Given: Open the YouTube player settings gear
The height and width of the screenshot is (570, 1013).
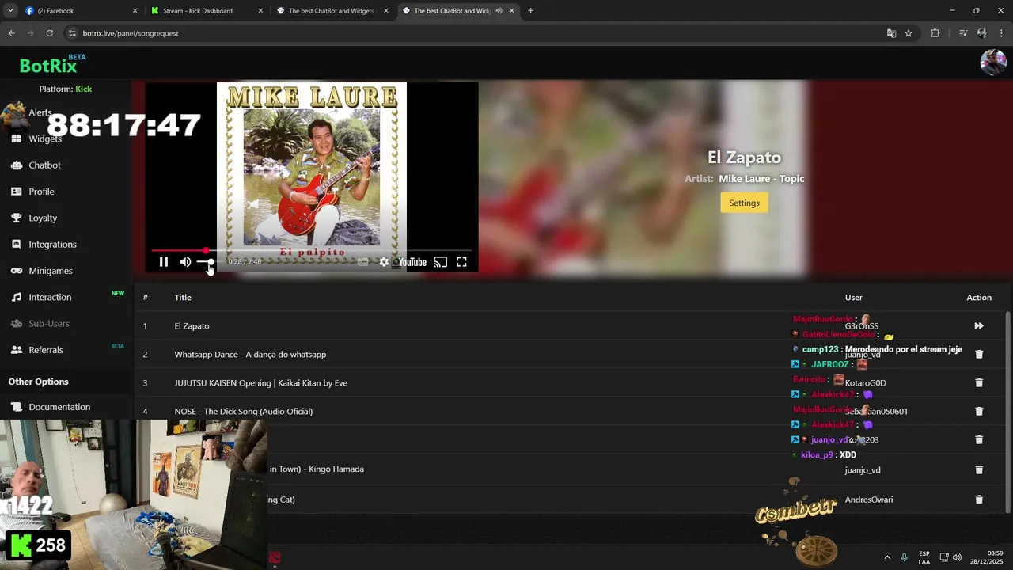Looking at the screenshot, I should (x=384, y=262).
